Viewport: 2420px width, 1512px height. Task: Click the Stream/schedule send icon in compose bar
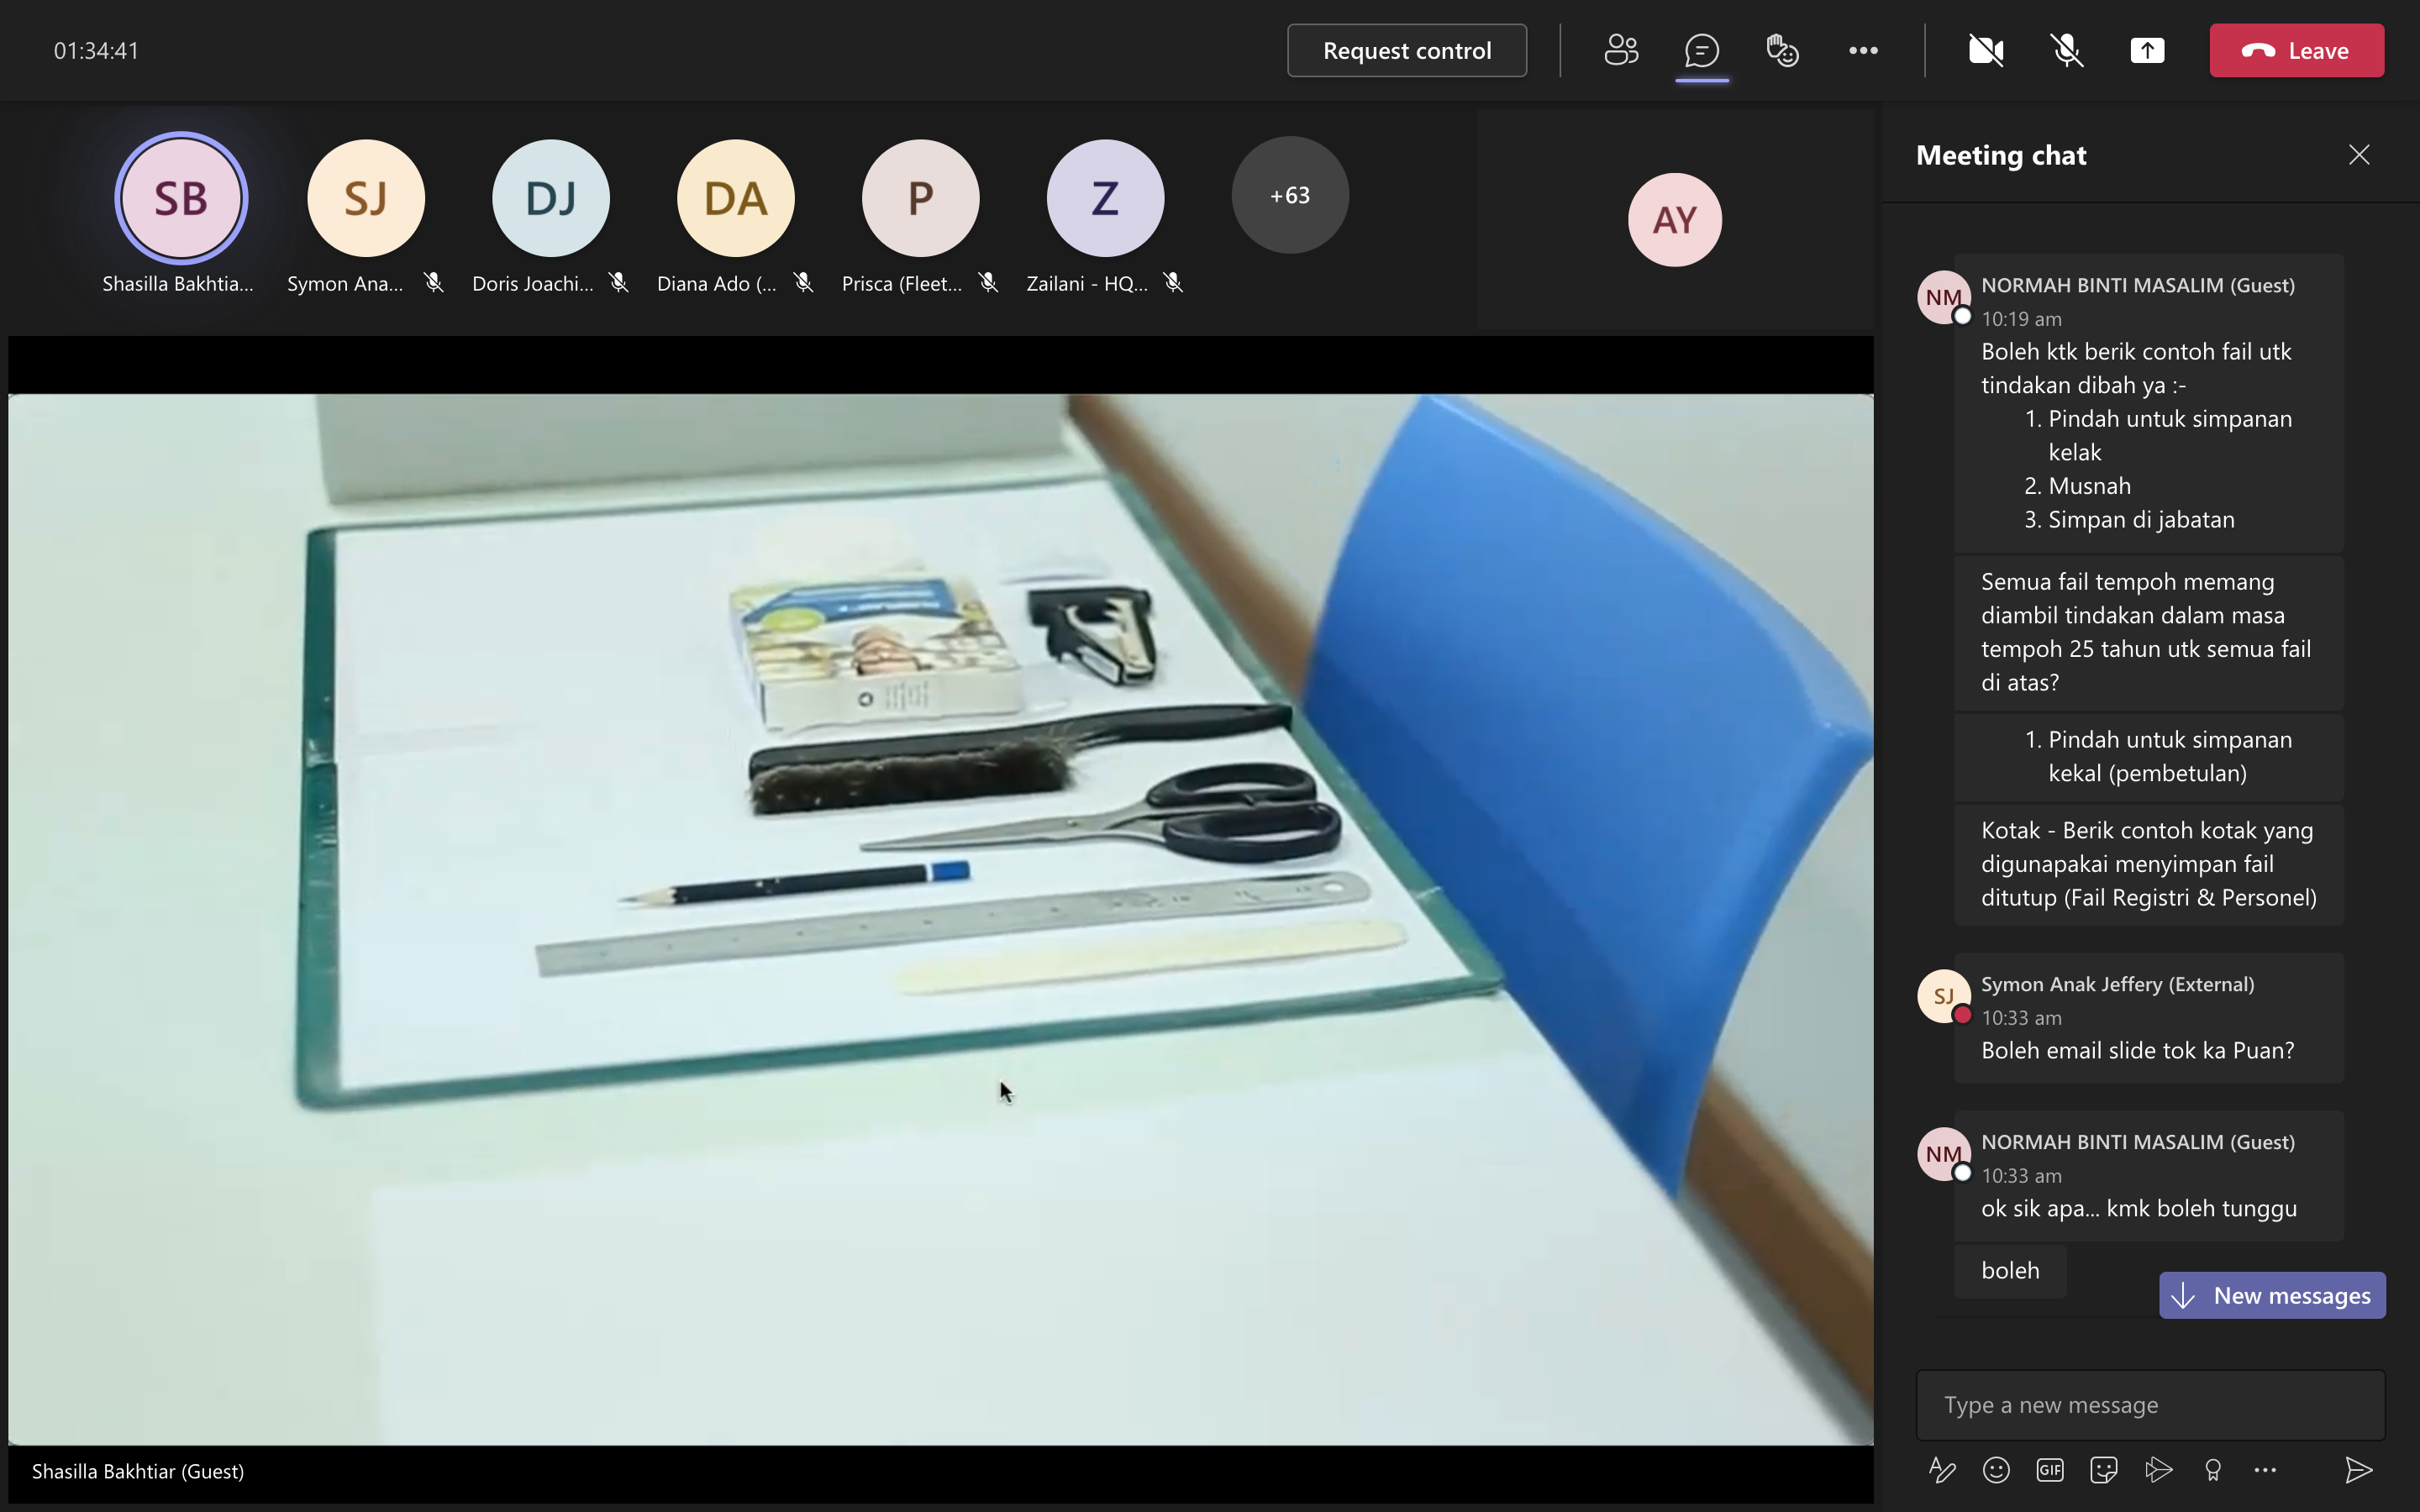[2158, 1469]
